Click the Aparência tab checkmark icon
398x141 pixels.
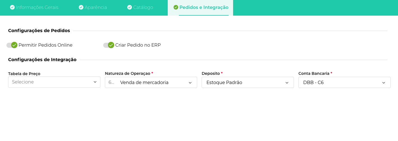point(81,7)
